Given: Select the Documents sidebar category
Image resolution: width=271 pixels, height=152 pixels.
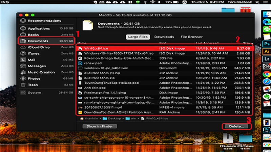Looking at the screenshot, I should tap(46, 41).
